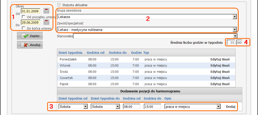The image size is (258, 115).
Task: Click Dodaj to add schedule entry
Action: 230,107
